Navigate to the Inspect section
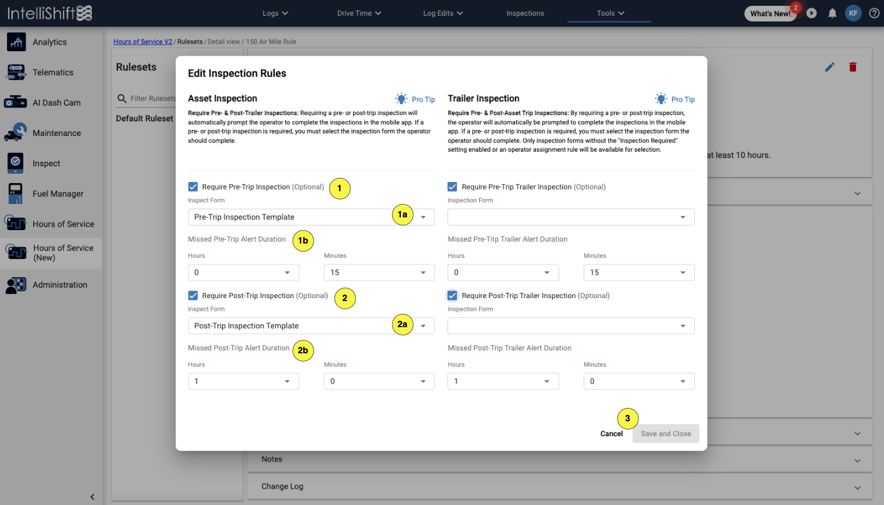The height and width of the screenshot is (505, 884). 46,163
